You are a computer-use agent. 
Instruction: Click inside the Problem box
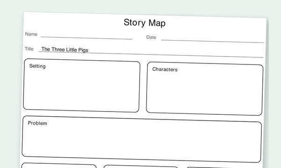pyautogui.click(x=142, y=139)
